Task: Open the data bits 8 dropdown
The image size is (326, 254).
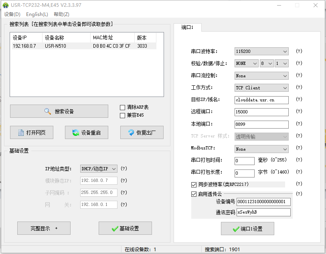Action: click(x=267, y=63)
